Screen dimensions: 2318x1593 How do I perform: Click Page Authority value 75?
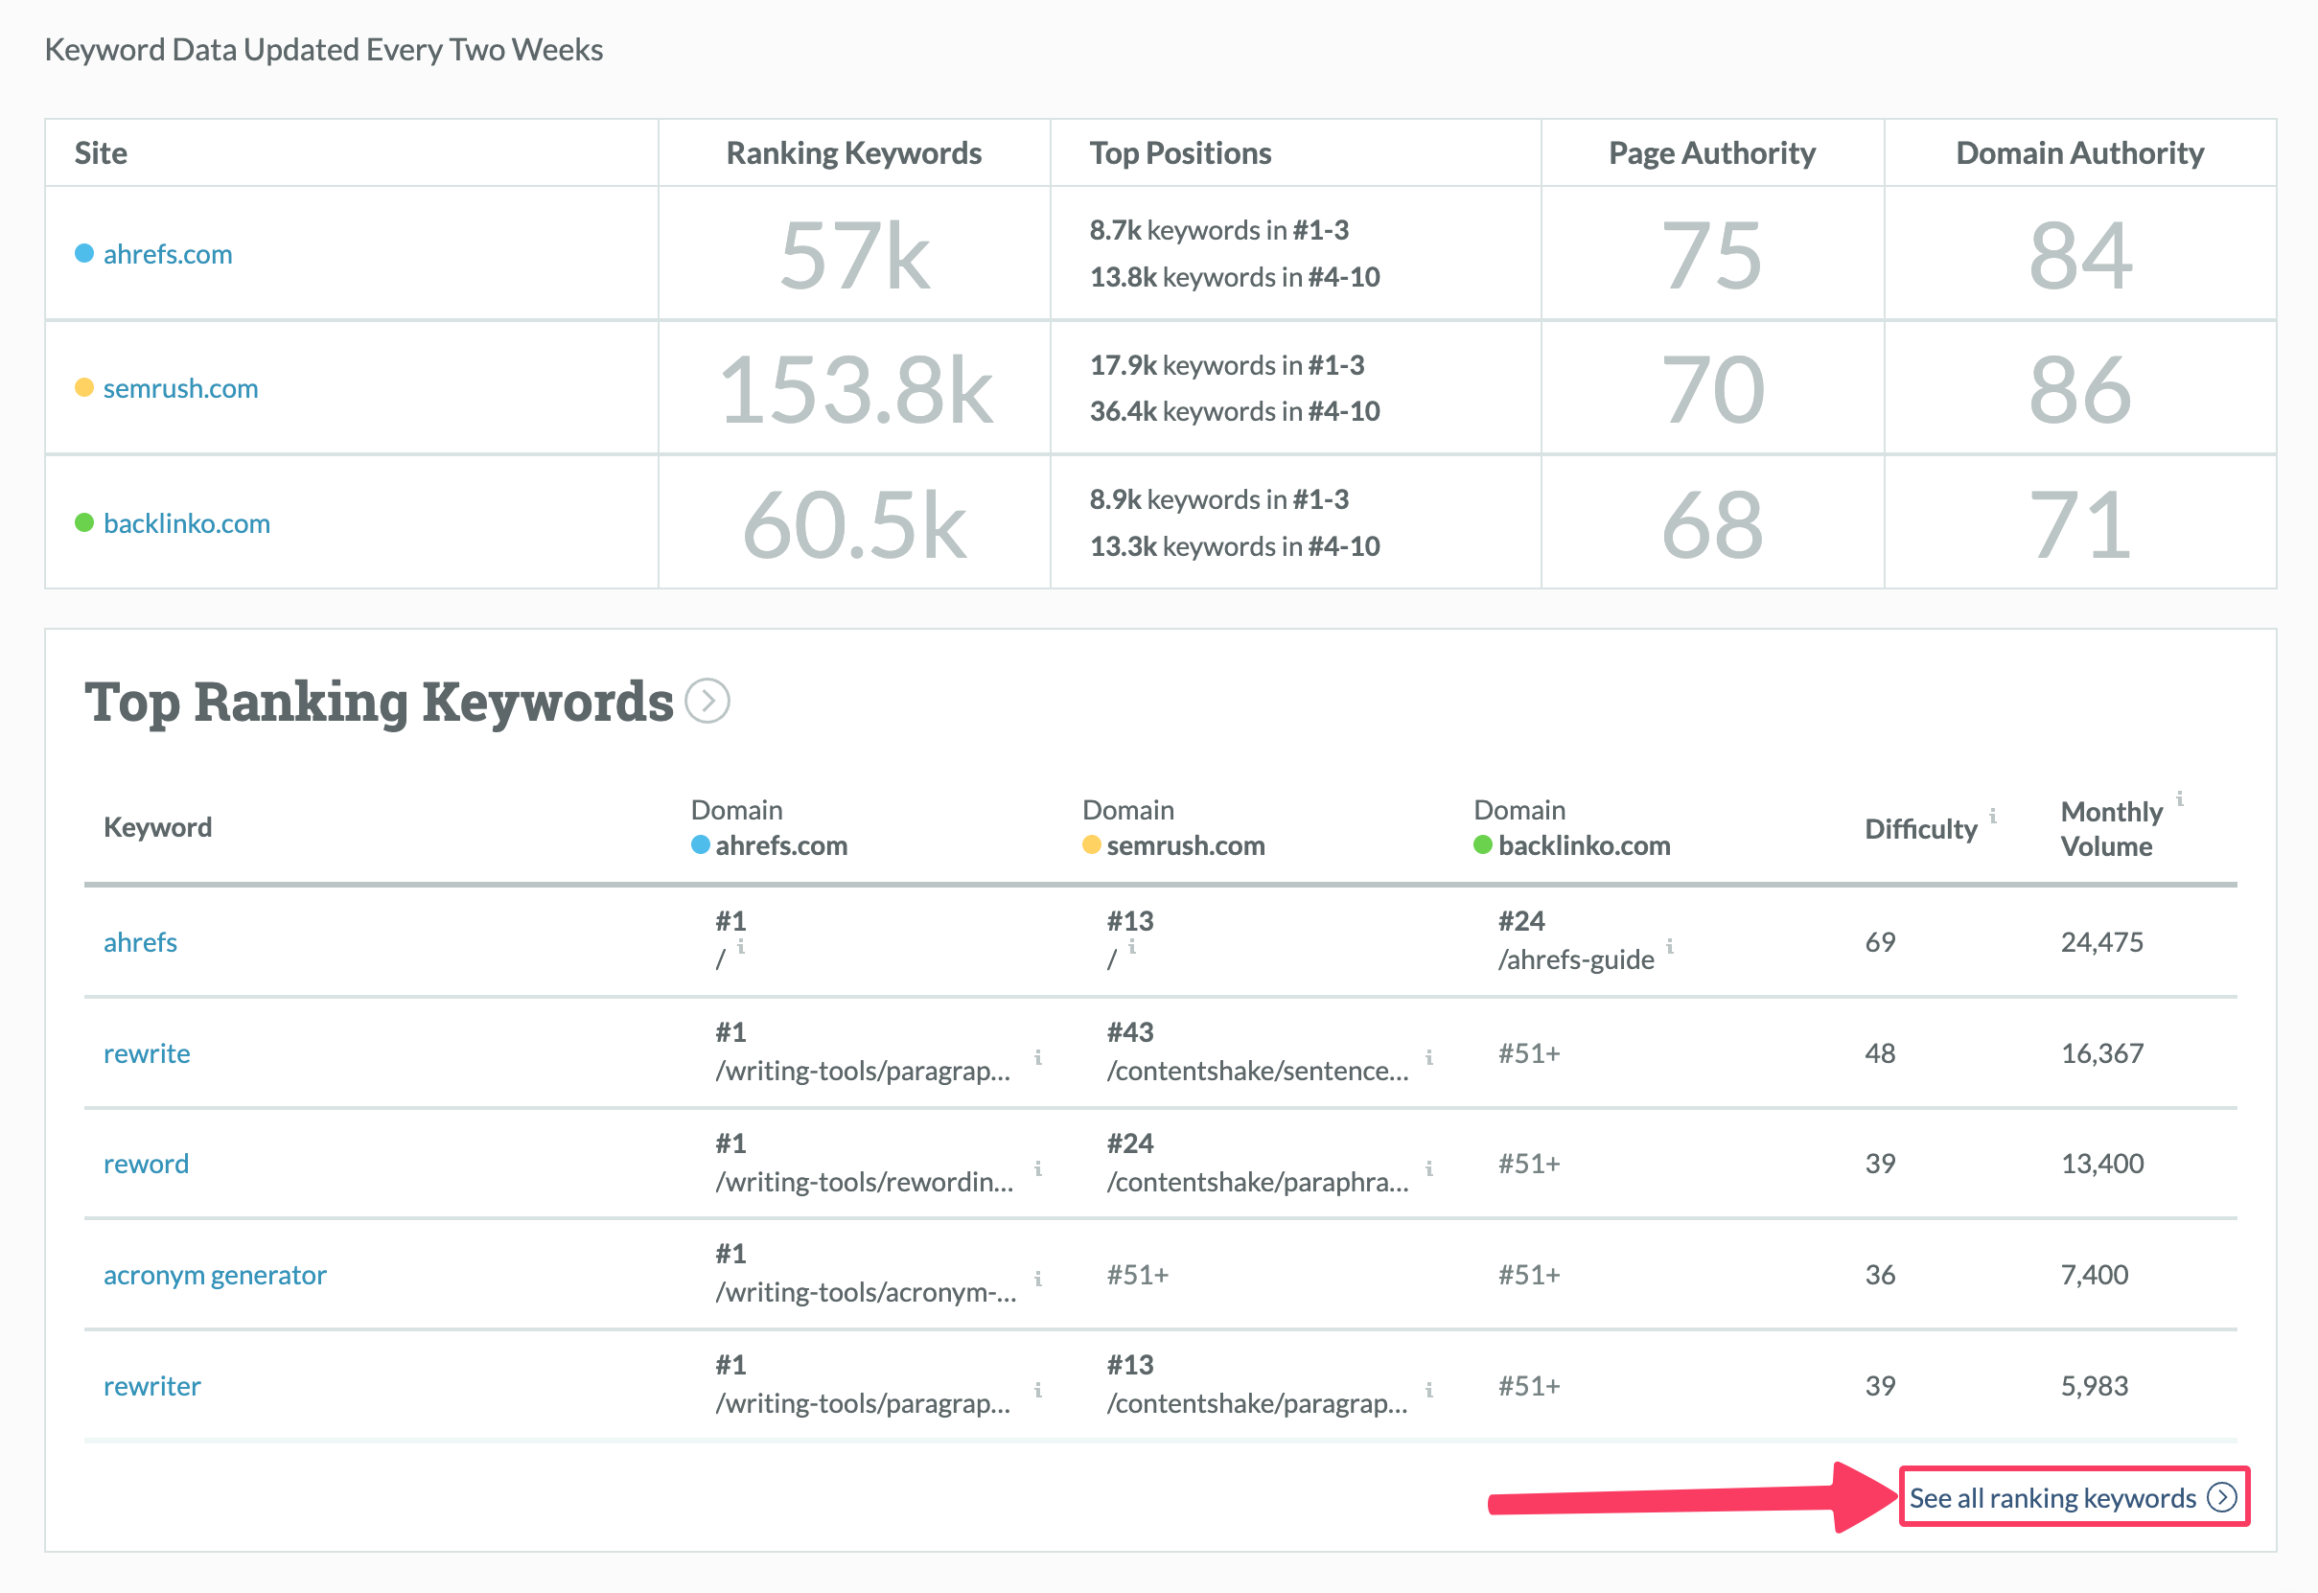point(1712,256)
